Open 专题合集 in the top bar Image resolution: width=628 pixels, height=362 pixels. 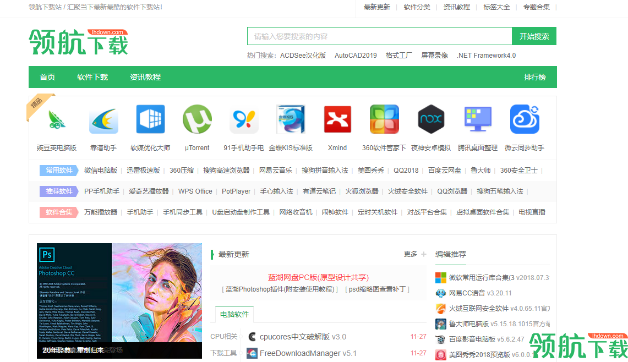[537, 7]
